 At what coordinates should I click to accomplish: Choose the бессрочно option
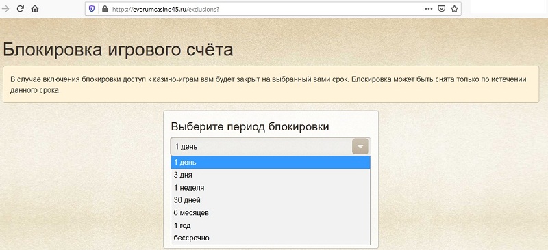point(270,238)
